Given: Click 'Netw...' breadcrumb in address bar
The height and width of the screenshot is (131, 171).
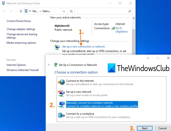Looking at the screenshot, I should 47,11.
